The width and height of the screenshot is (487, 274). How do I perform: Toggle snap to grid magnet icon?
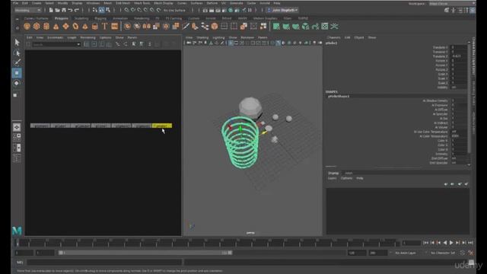[x=127, y=10]
